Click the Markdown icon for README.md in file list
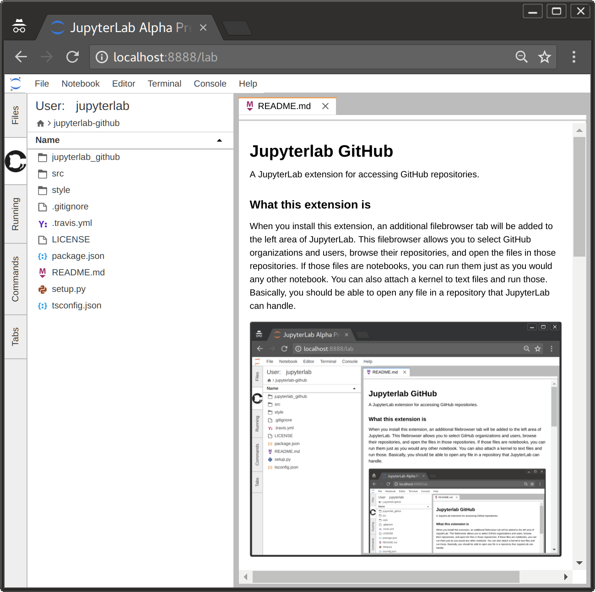 pos(43,273)
